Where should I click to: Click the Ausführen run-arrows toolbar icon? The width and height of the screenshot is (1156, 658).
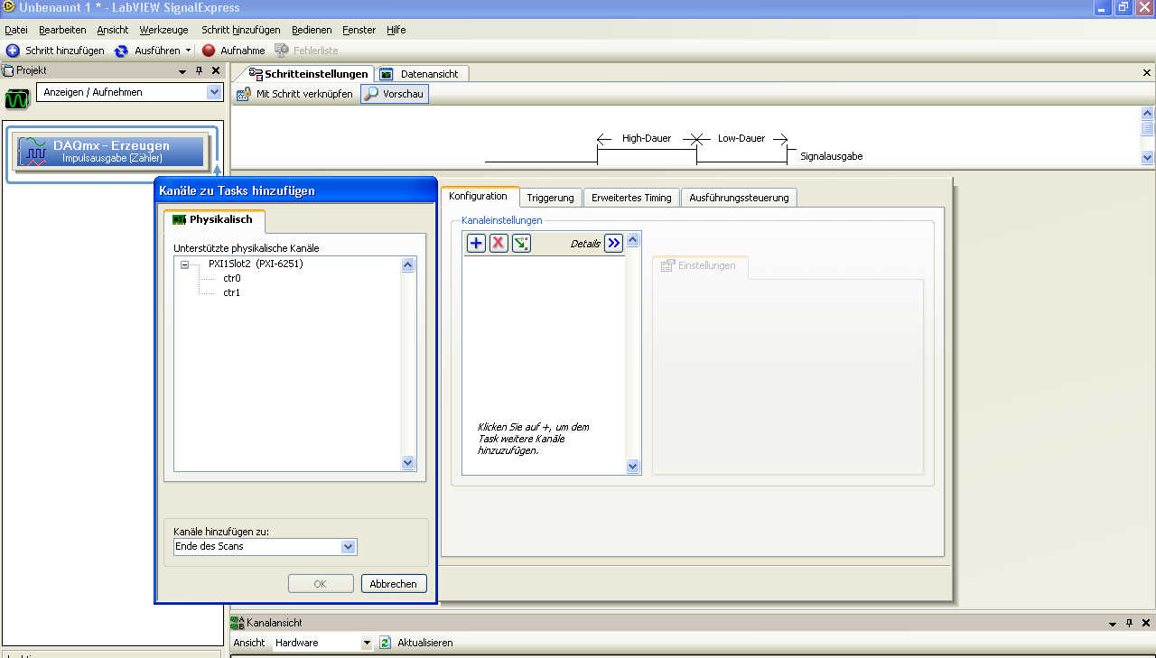[121, 51]
